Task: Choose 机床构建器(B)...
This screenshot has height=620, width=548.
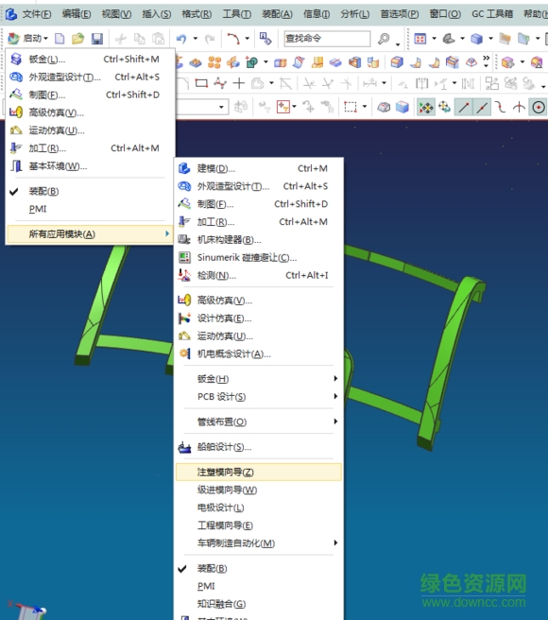Action: (259, 240)
